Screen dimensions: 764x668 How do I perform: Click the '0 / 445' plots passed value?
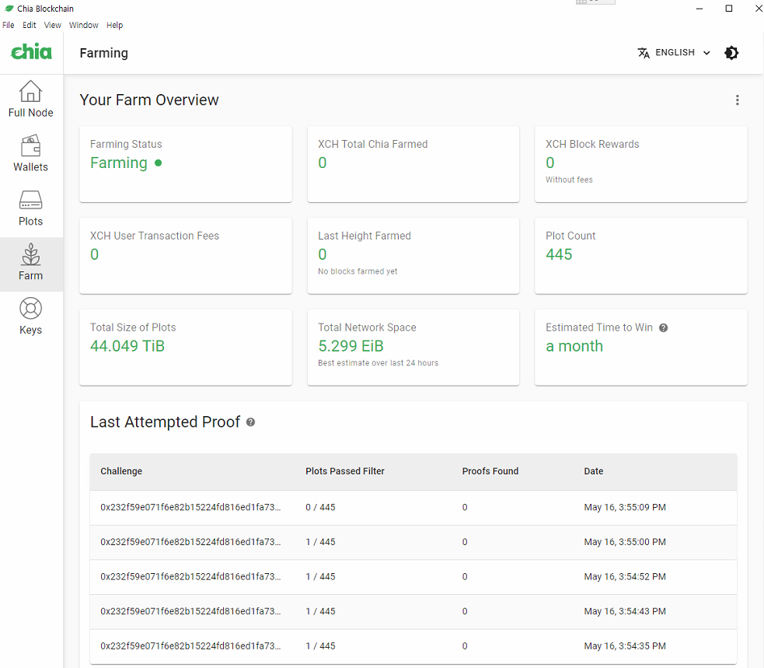[x=321, y=507]
